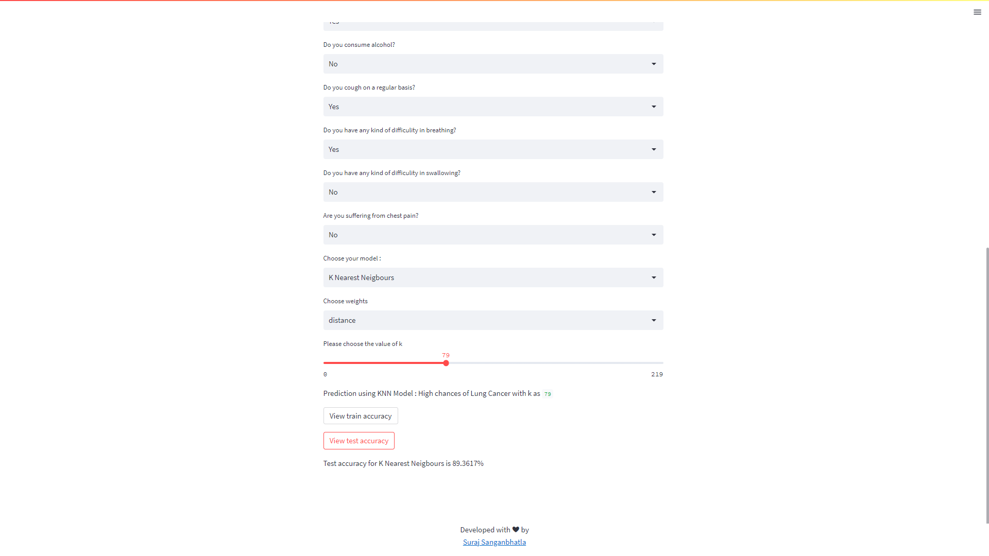Change the answer for 'Do you consume alcohol?'

tap(493, 64)
